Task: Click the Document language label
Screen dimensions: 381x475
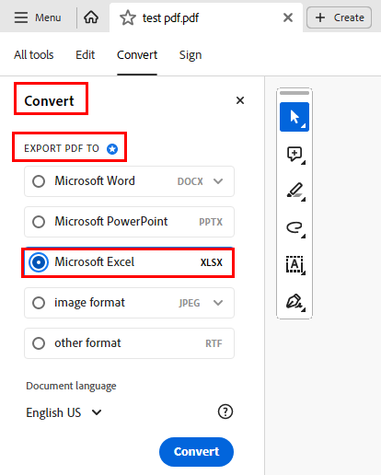Action: pos(71,386)
